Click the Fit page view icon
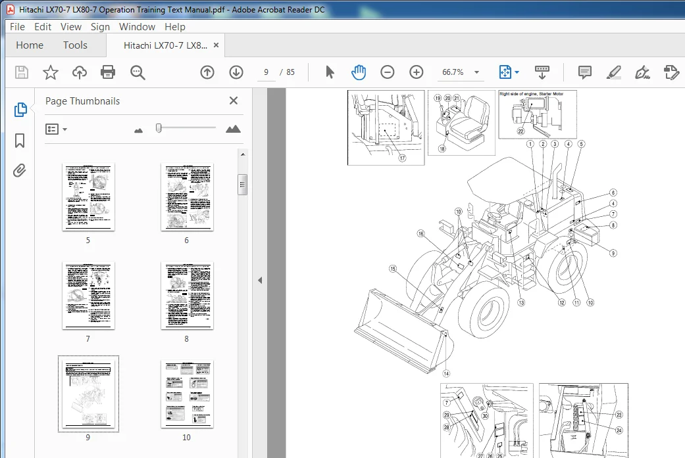 click(x=505, y=72)
